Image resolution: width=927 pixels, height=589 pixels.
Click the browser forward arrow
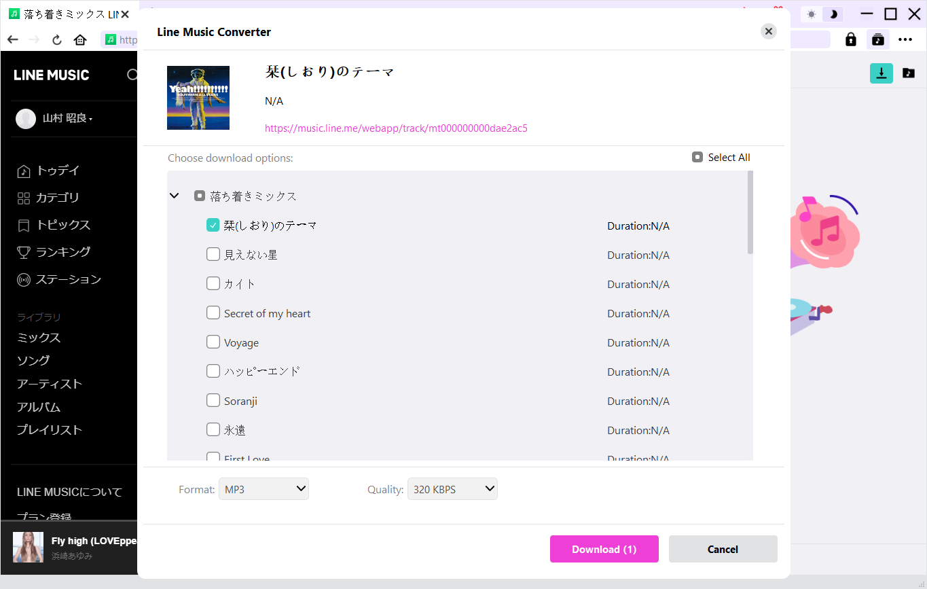[x=35, y=39]
